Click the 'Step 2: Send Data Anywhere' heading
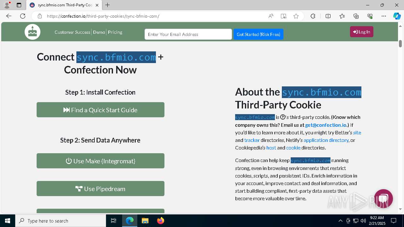Image resolution: width=404 pixels, height=227 pixels. pos(100,140)
